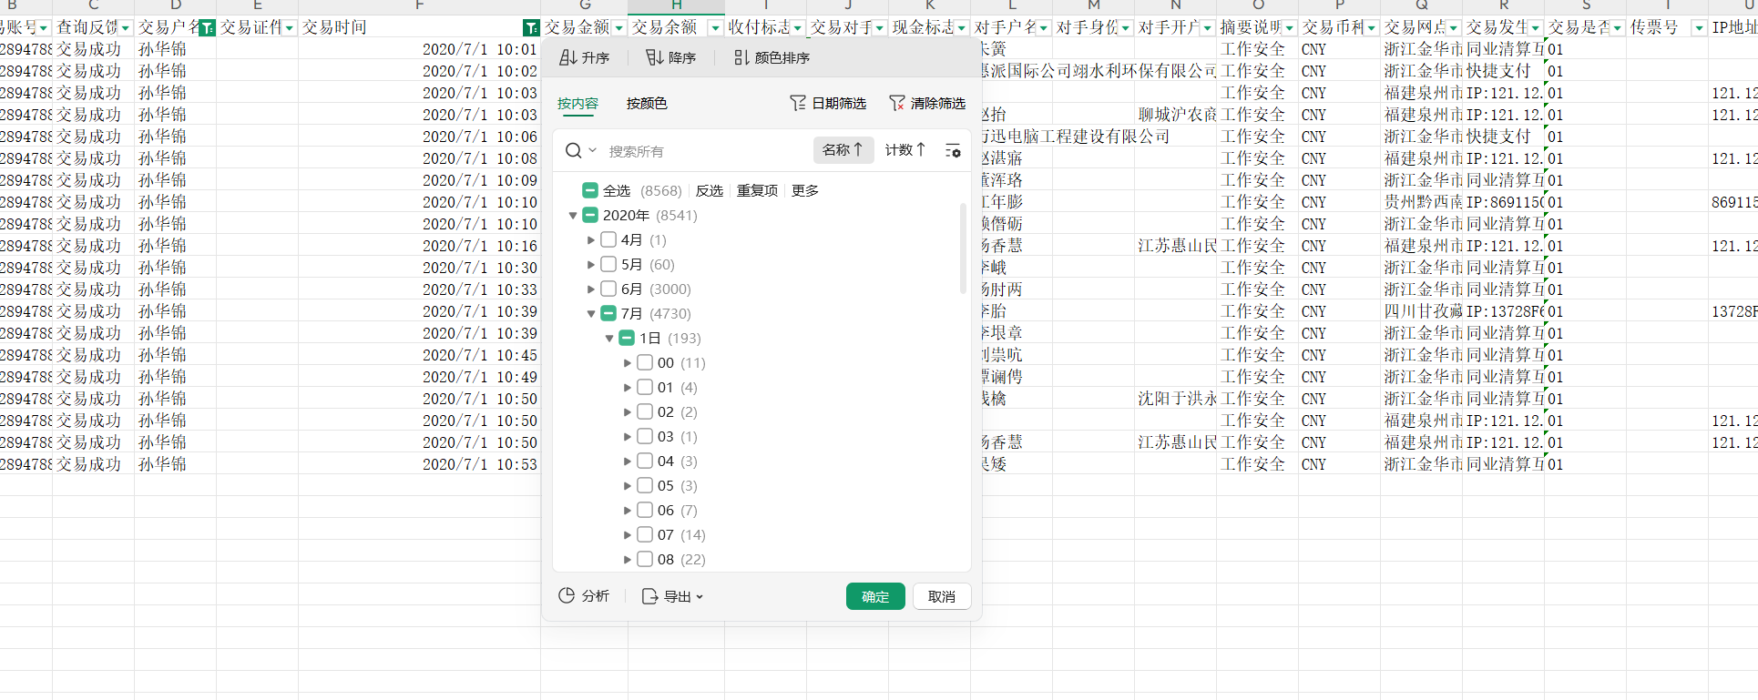Image resolution: width=1758 pixels, height=700 pixels.
Task: Open 交易网点 column filter dropdown
Action: (1454, 28)
